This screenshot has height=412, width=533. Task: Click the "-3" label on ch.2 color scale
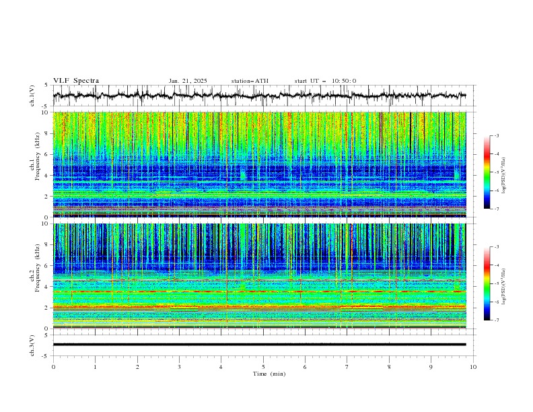pos(497,247)
